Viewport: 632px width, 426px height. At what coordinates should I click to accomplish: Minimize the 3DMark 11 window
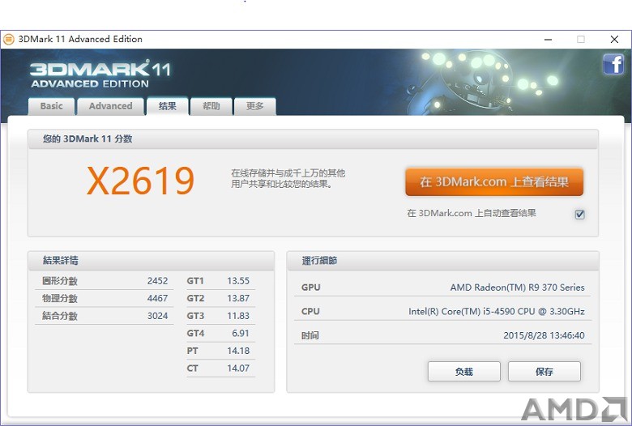548,39
